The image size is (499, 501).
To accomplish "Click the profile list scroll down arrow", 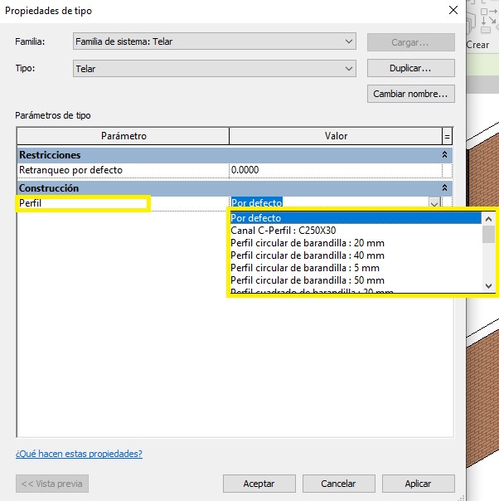I will 488,285.
